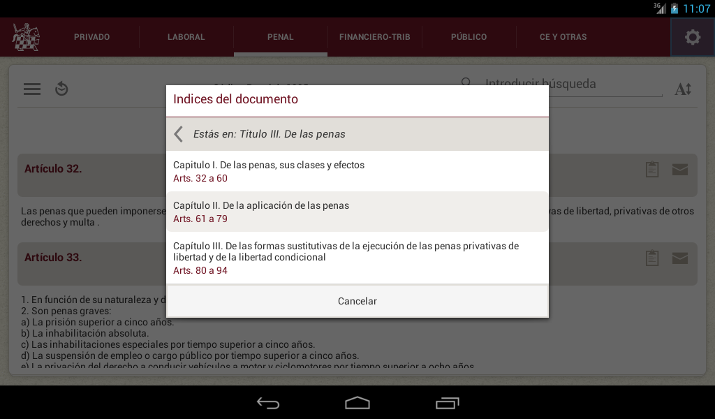Open the PÚBLICO tab
The height and width of the screenshot is (419, 715).
(x=469, y=37)
